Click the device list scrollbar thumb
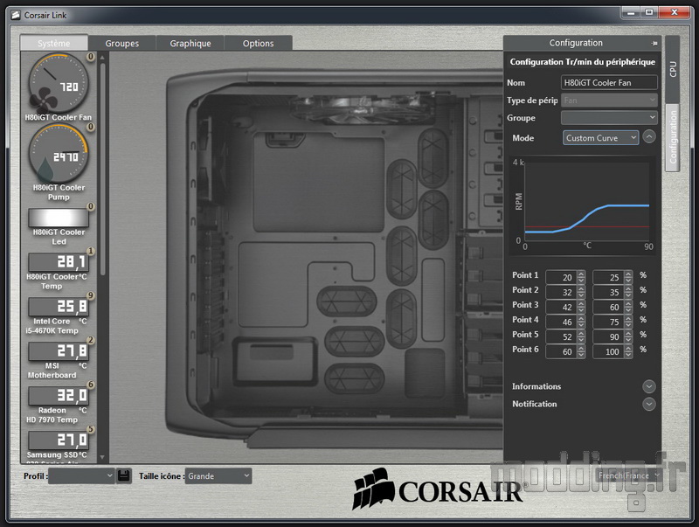Screen dimensions: 699x527 (102, 170)
